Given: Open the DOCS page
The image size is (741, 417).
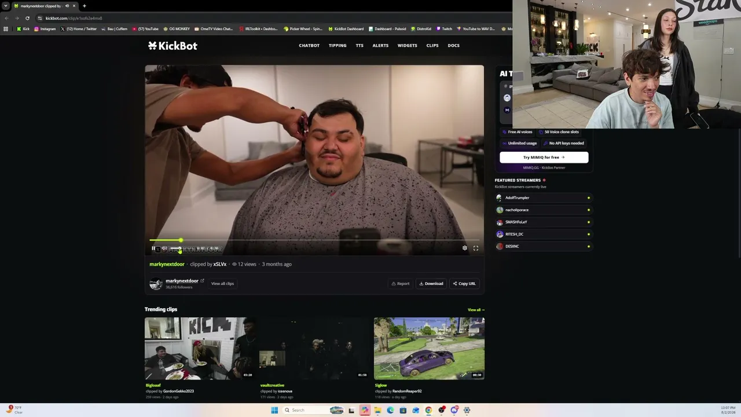Looking at the screenshot, I should [453, 46].
